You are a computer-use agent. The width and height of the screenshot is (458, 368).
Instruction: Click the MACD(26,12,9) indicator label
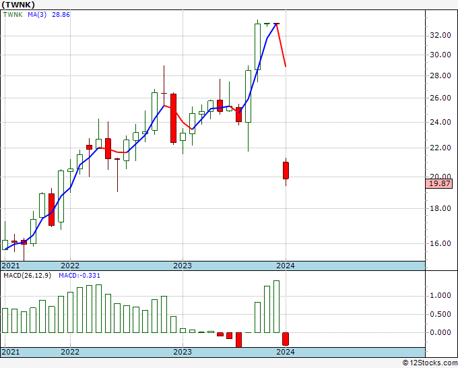tap(27, 276)
